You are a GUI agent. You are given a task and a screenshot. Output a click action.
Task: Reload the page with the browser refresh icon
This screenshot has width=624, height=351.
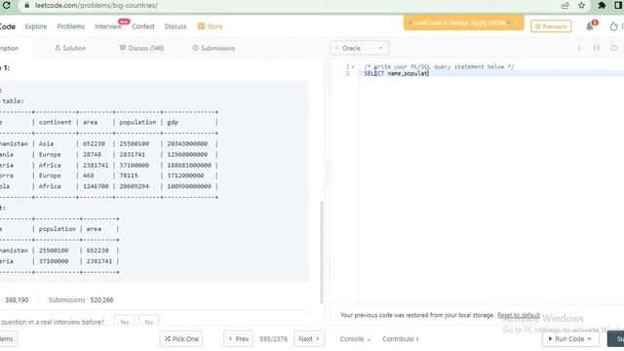pyautogui.click(x=6, y=5)
